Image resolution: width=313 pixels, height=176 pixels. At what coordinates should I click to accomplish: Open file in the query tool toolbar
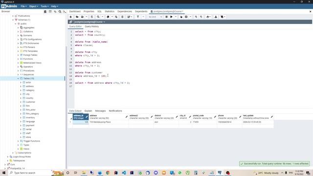pos(77,17)
